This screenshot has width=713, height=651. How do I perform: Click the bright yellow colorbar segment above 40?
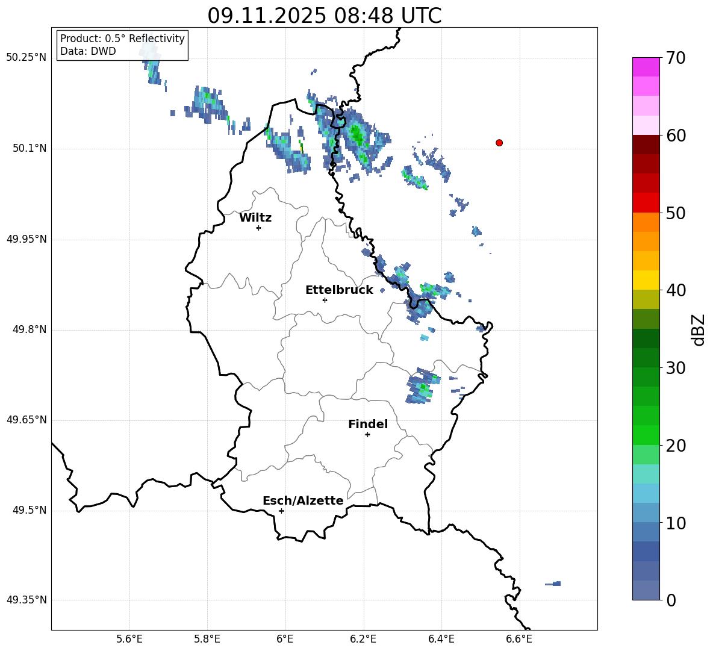(646, 280)
